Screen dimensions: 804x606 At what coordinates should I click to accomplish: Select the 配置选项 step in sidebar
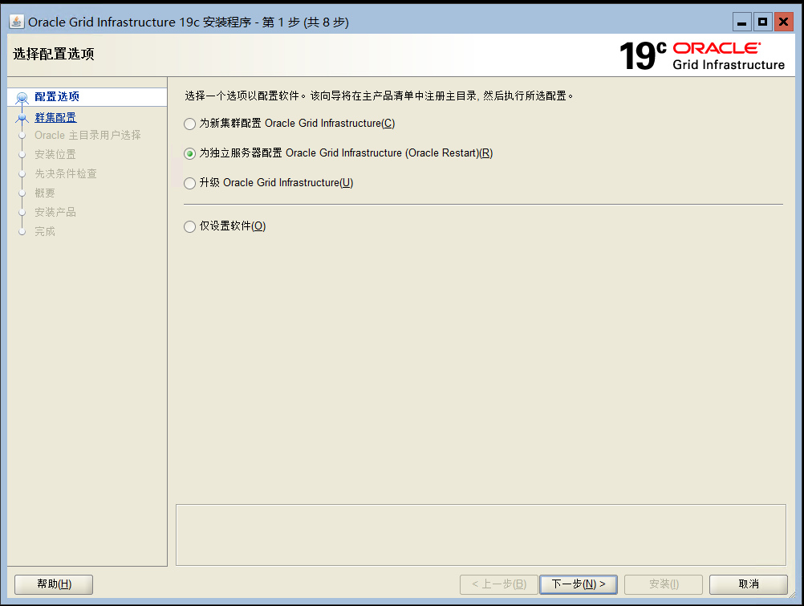click(57, 96)
